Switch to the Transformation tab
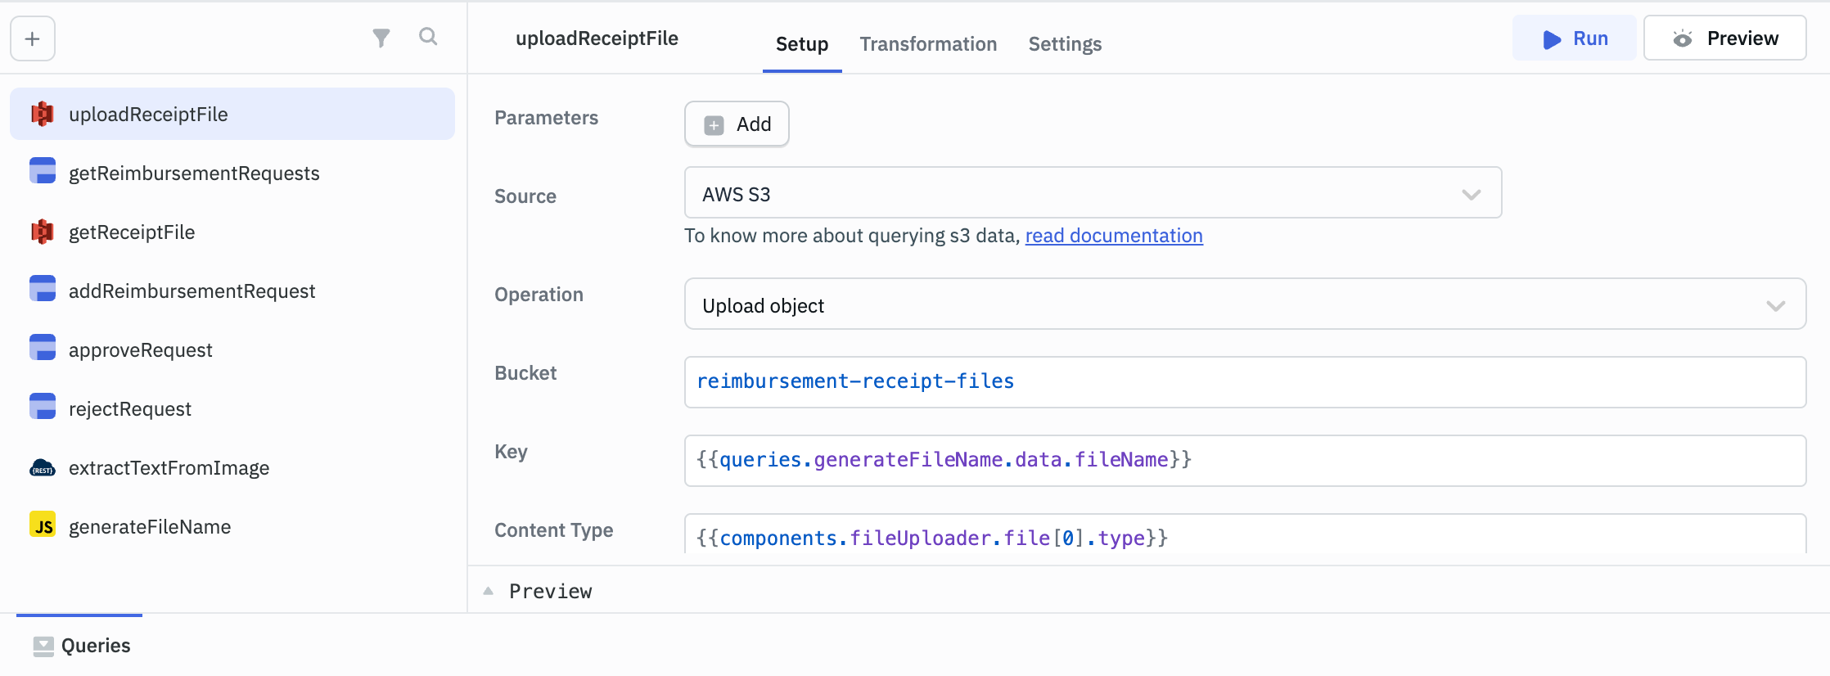Screen dimensions: 1830x676 927,44
